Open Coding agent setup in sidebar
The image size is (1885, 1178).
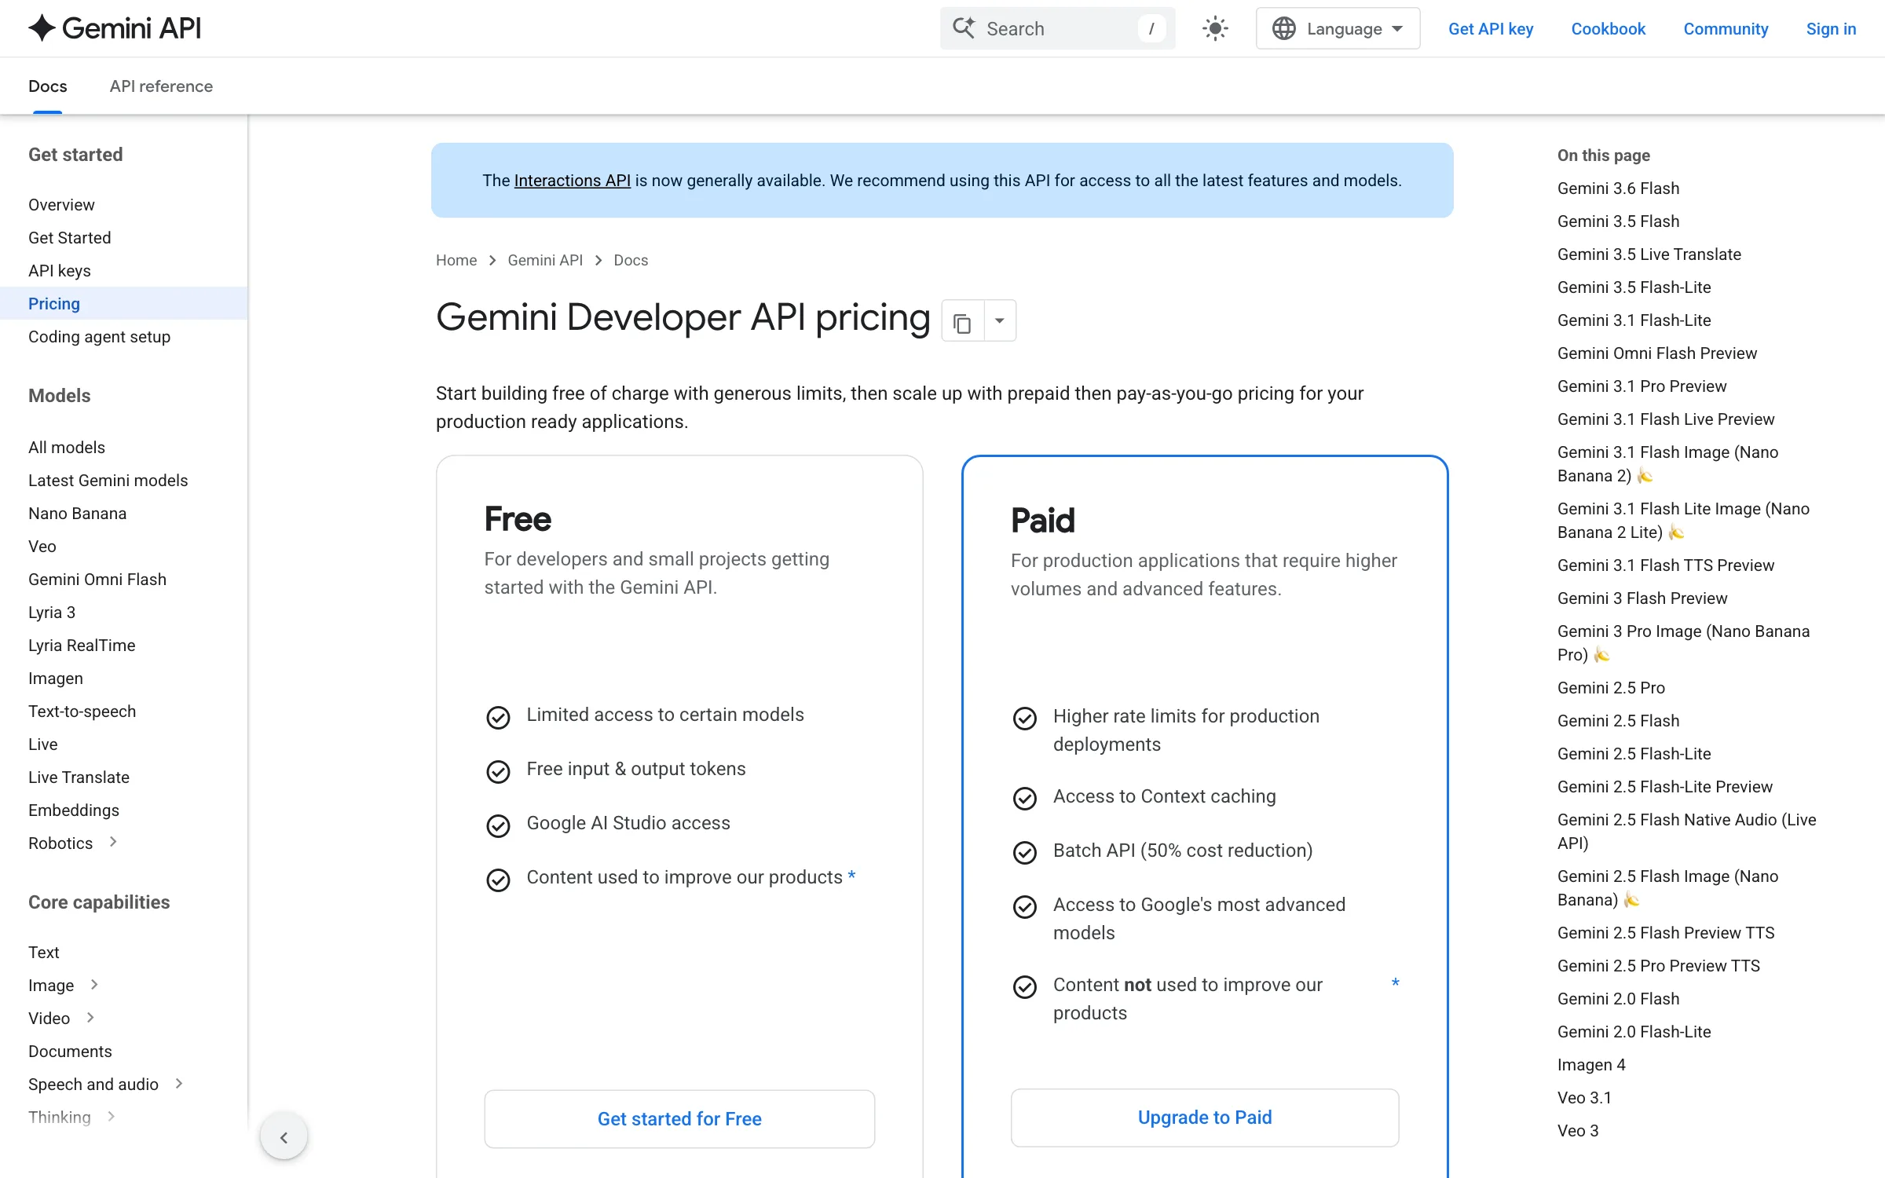tap(99, 337)
